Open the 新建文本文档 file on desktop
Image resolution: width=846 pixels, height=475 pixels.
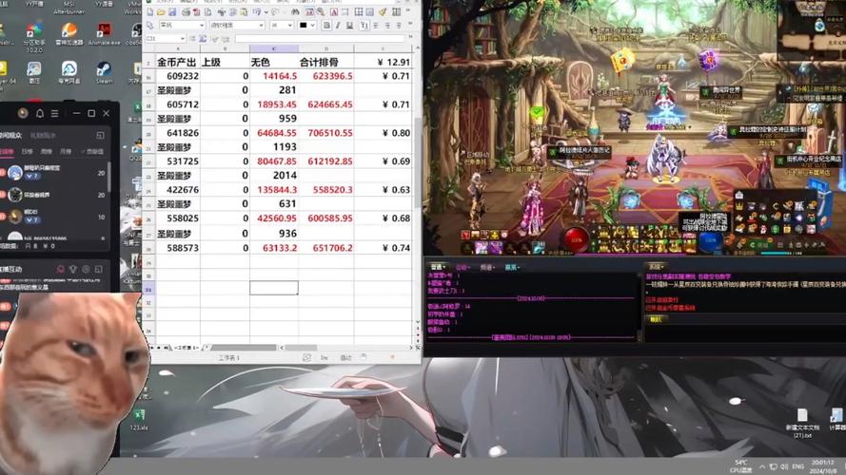coord(802,424)
